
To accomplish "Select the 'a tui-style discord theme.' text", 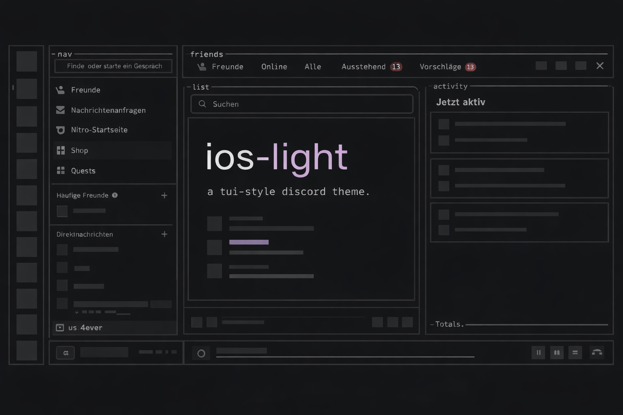I will tap(288, 191).
